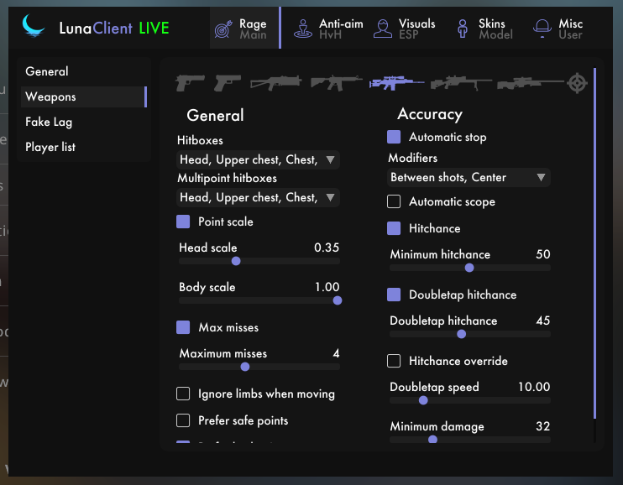Open the Modifiers dropdown

(x=469, y=177)
